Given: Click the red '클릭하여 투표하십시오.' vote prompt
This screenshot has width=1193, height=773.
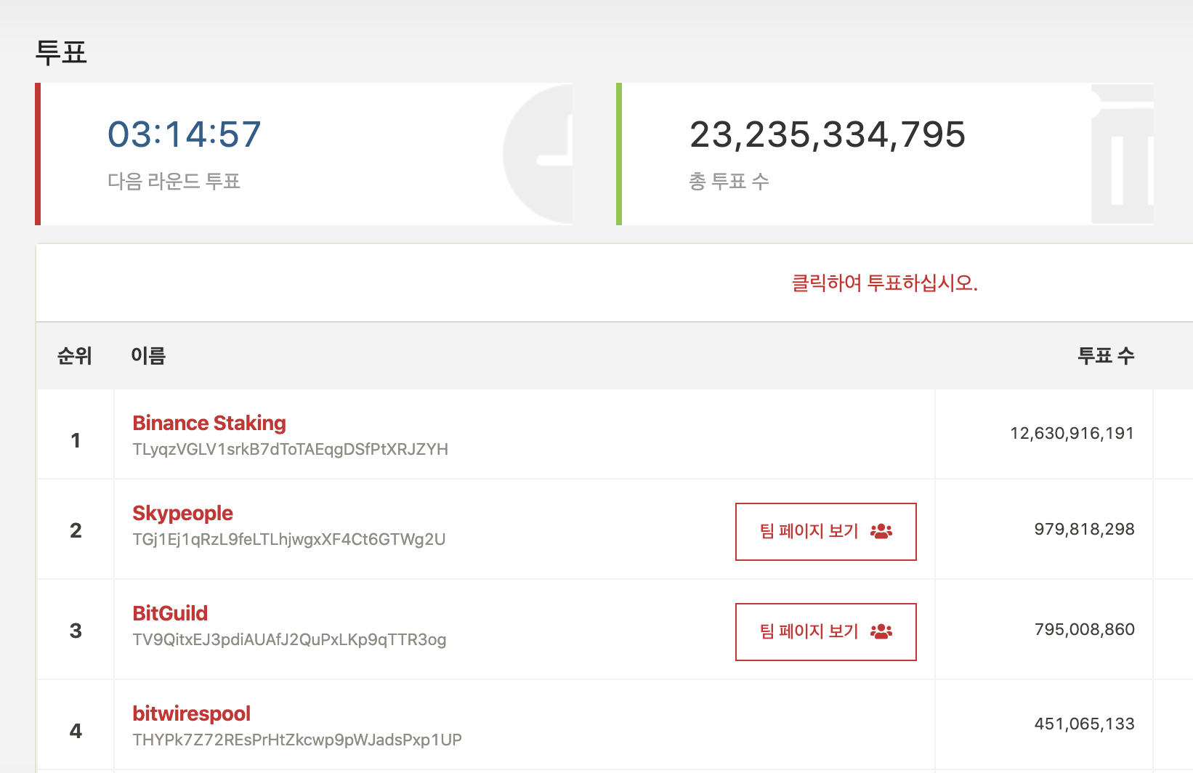Looking at the screenshot, I should point(884,283).
